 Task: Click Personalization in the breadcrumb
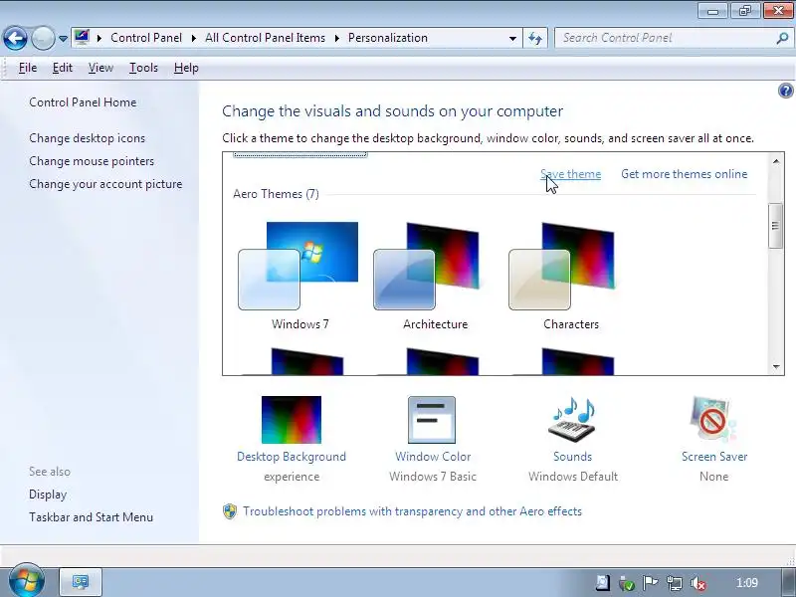(x=388, y=38)
